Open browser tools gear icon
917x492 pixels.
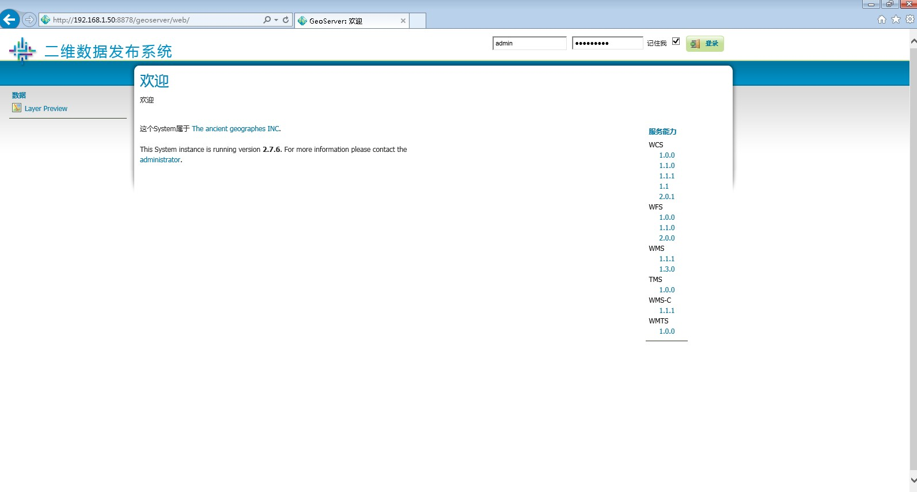(x=910, y=20)
